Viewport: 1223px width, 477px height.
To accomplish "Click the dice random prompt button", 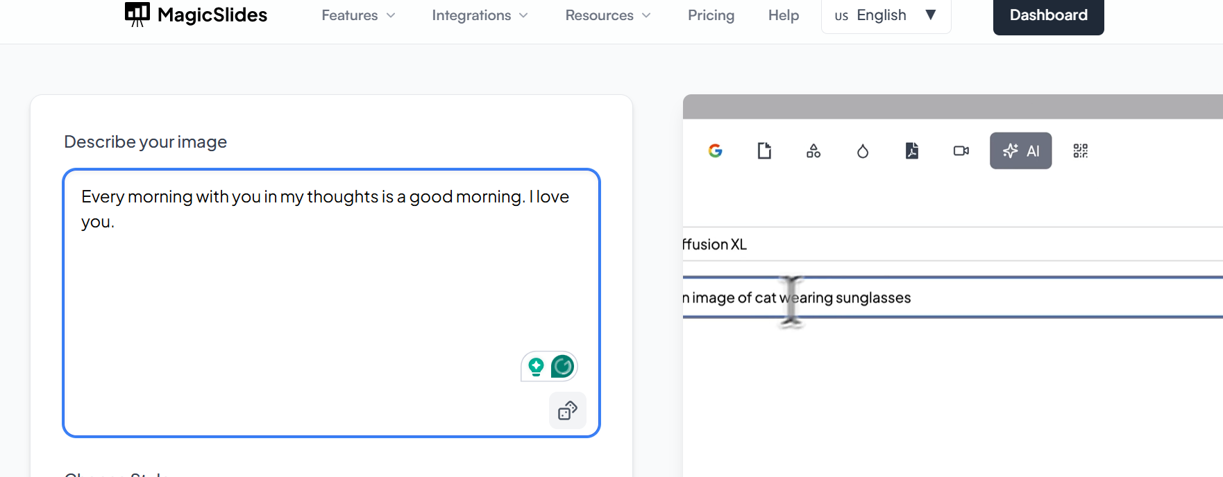I will tap(567, 410).
